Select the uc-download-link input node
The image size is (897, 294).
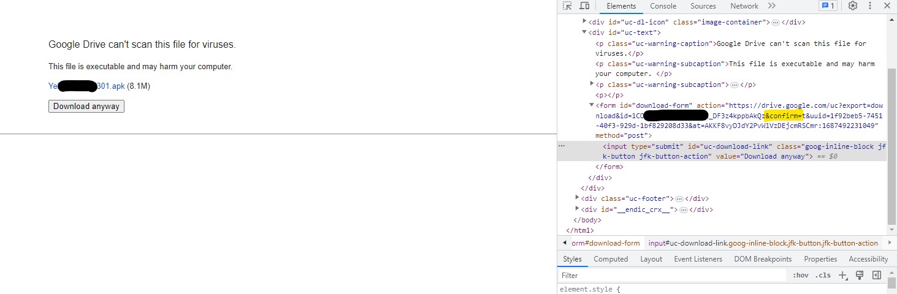pyautogui.click(x=721, y=151)
